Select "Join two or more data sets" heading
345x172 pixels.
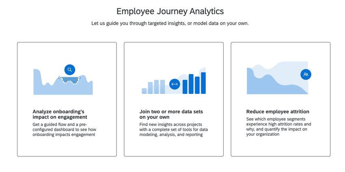point(171,114)
